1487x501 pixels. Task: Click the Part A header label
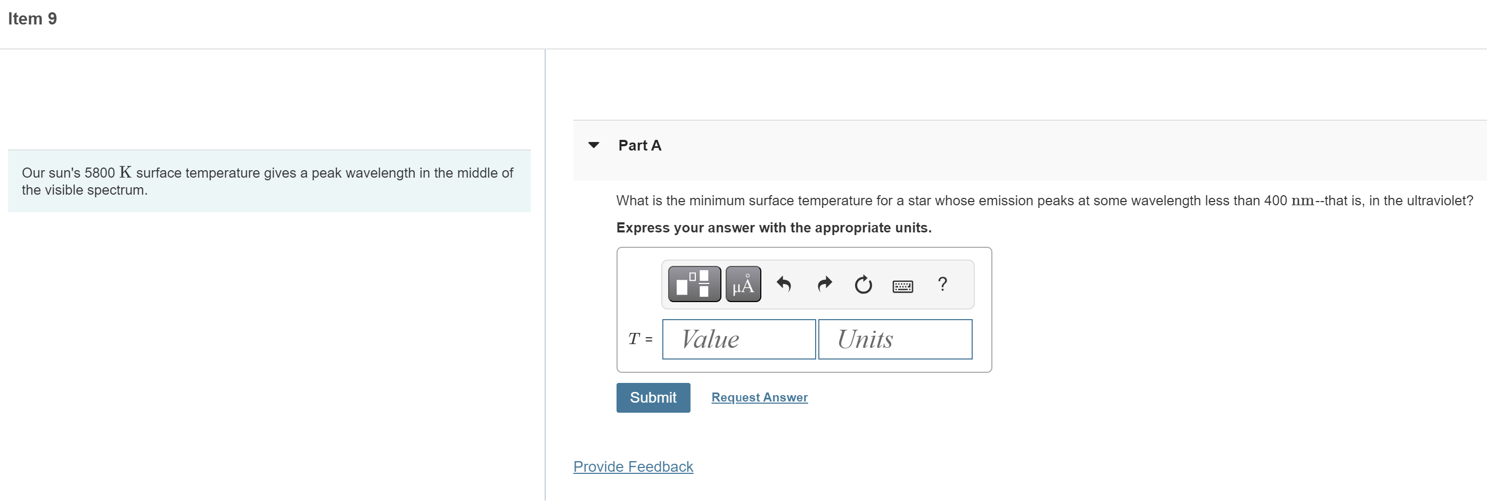click(x=639, y=145)
